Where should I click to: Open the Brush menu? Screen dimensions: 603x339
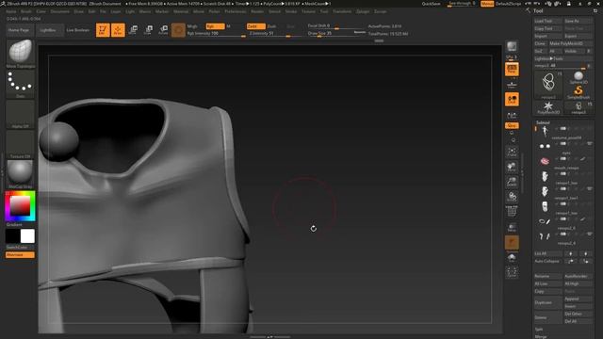tap(26, 11)
